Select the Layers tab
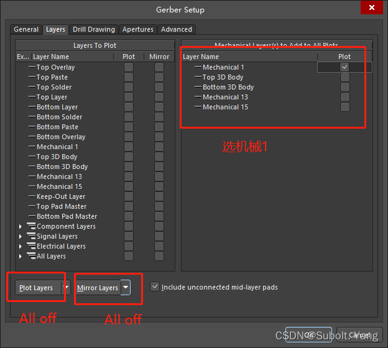 pyautogui.click(x=55, y=29)
